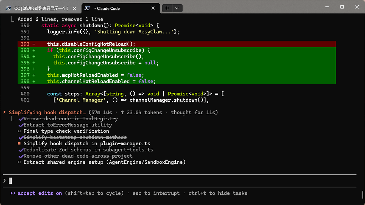Click line 391 logger.info statement
The width and height of the screenshot is (365, 205).
(113, 32)
